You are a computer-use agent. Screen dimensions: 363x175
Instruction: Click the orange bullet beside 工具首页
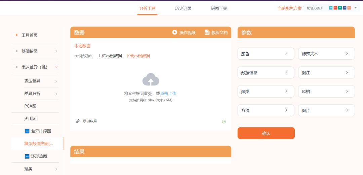pyautogui.click(x=17, y=35)
